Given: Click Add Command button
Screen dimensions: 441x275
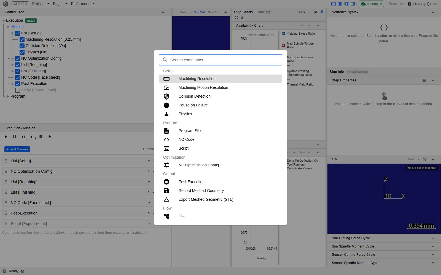Looking at the screenshot, I should point(17,149).
